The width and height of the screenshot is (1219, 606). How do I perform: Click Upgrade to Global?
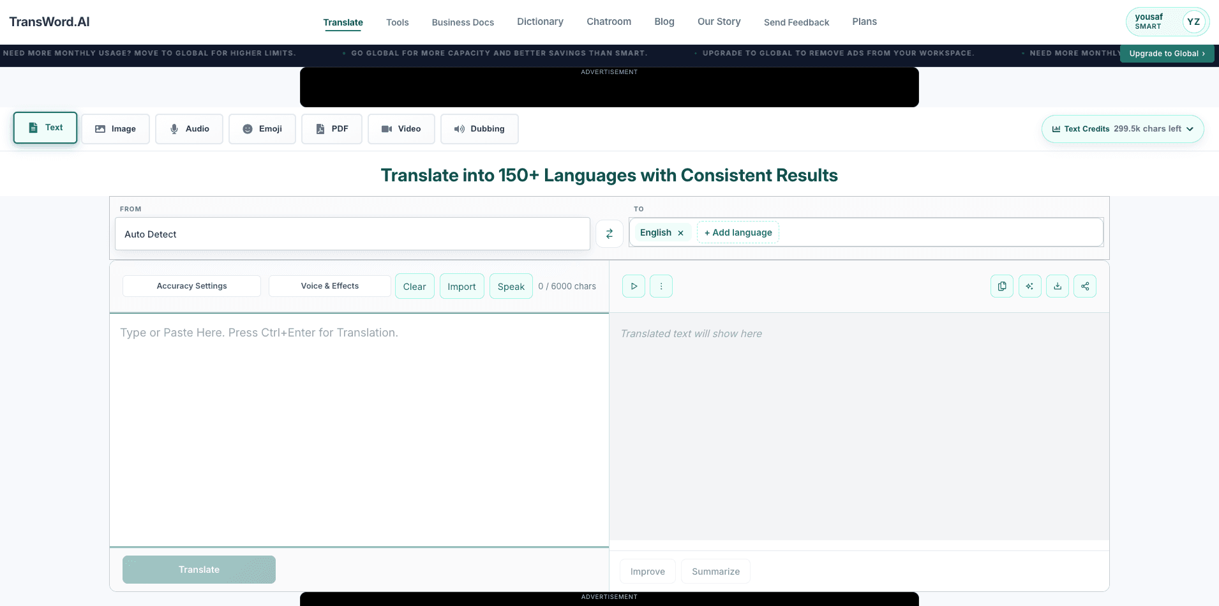(1167, 54)
